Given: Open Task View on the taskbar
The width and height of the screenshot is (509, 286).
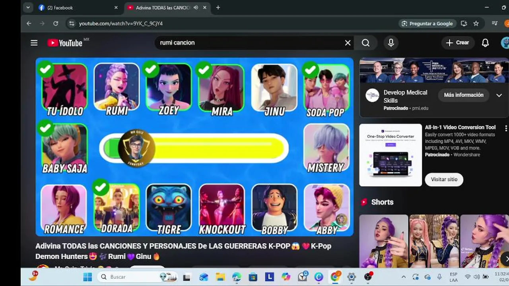Looking at the screenshot, I should point(187,277).
